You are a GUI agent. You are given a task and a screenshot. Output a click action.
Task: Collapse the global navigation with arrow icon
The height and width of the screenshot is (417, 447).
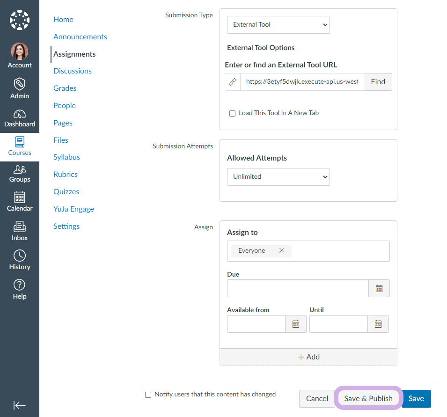pos(19,405)
